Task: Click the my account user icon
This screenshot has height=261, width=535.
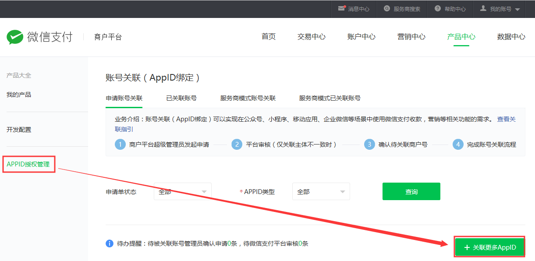Action: (x=483, y=9)
